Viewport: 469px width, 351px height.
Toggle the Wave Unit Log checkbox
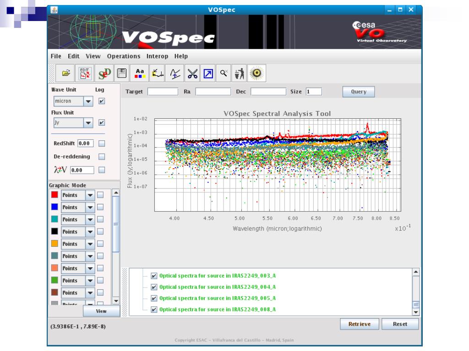(102, 101)
